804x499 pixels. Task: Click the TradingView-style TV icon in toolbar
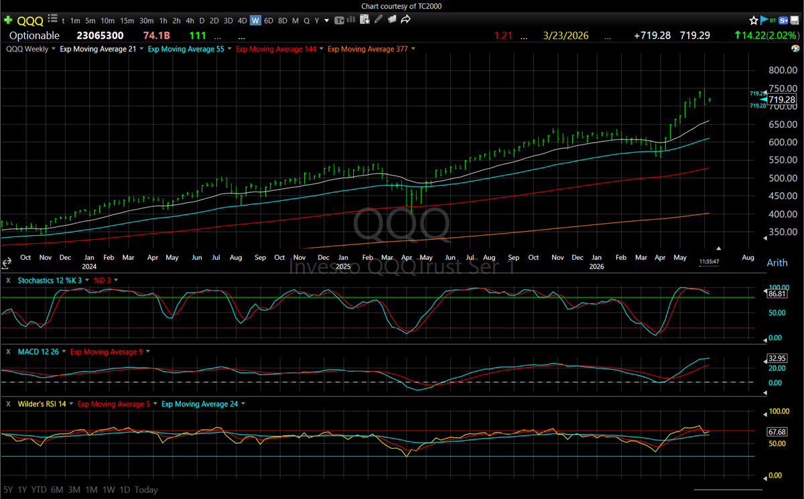[x=339, y=20]
